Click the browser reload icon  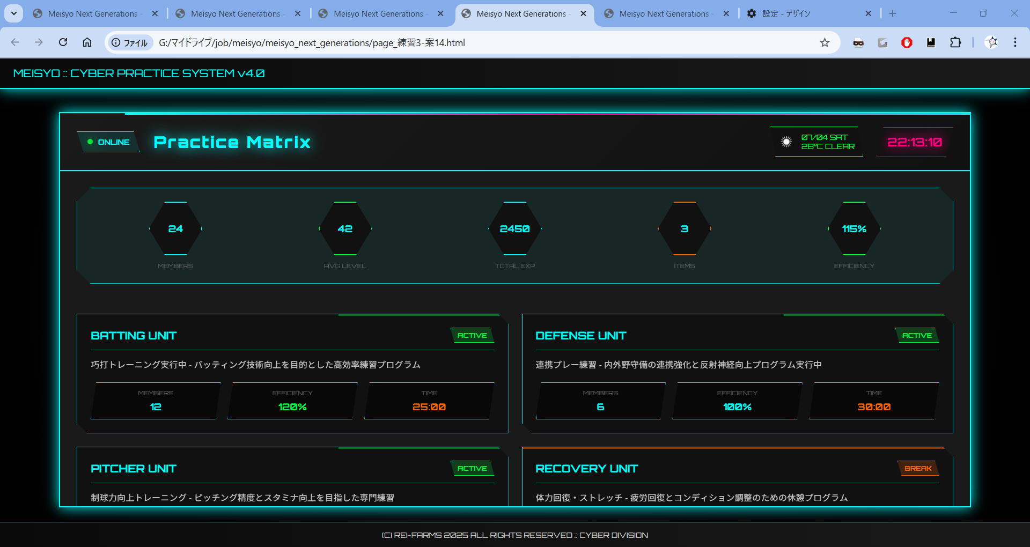click(x=63, y=42)
